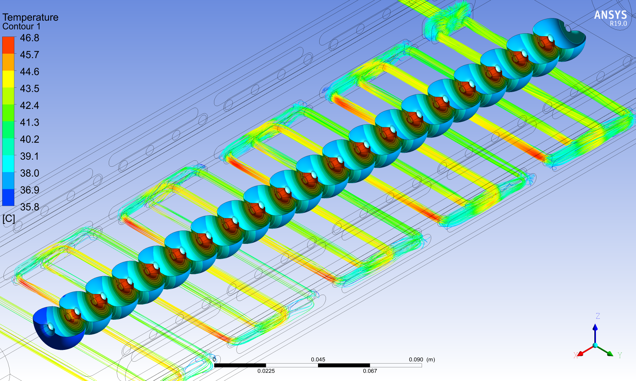
Task: Click the blue Z axis arrow of the triad
Action: pyautogui.click(x=595, y=333)
